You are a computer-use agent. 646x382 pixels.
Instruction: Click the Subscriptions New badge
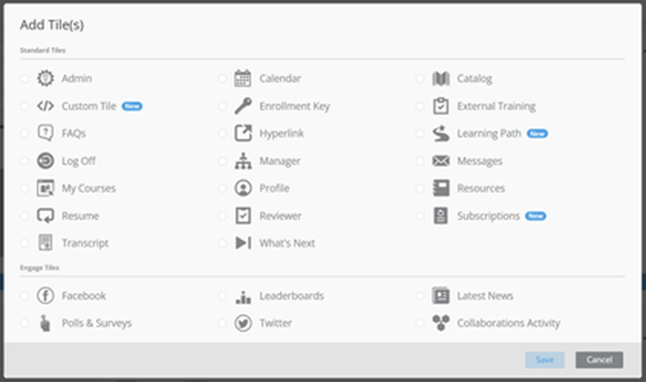pos(536,216)
